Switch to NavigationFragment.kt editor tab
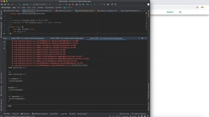209x117 pixels. [130, 11]
